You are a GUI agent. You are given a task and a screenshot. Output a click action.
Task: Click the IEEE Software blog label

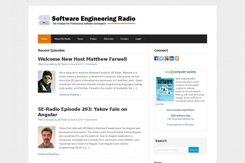[180, 116]
